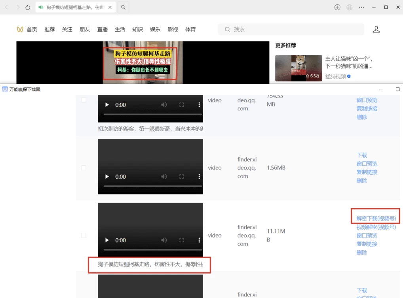Go to the 影视 navigation tab
The width and height of the screenshot is (403, 298).
tap(173, 29)
